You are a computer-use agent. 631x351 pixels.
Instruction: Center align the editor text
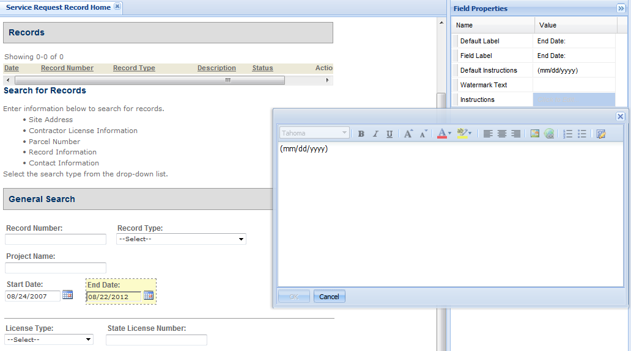pyautogui.click(x=502, y=134)
